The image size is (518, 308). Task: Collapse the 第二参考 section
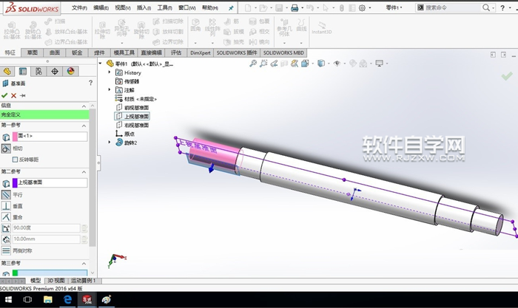[x=84, y=172]
